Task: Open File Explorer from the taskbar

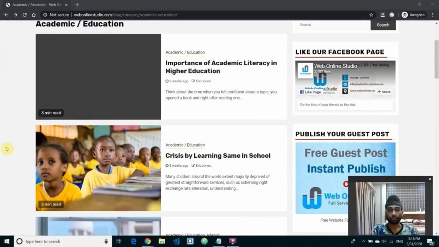Action: click(x=162, y=241)
